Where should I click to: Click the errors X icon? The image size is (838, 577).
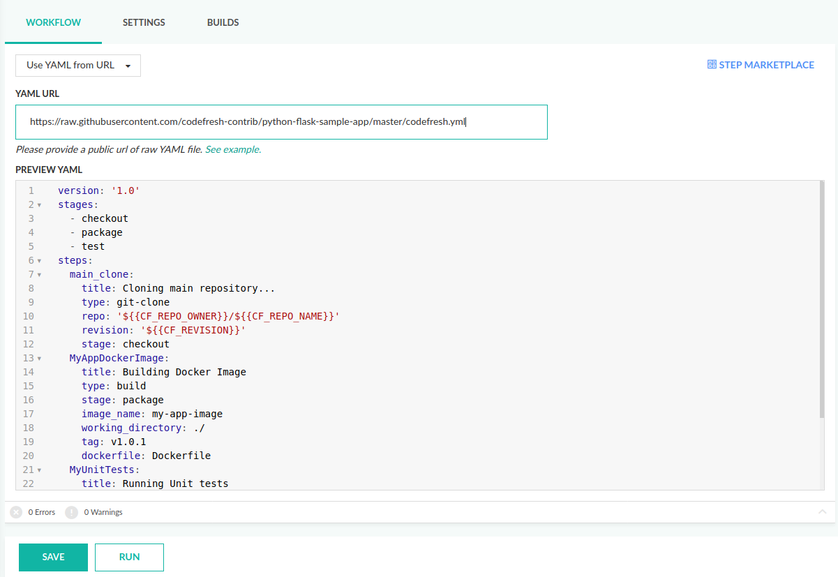point(16,512)
